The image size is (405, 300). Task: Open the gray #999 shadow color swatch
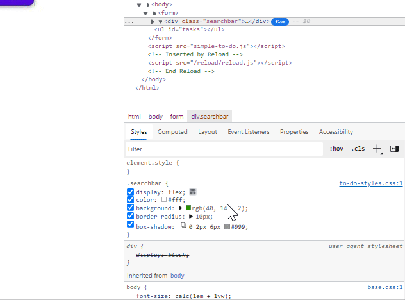[x=227, y=227]
